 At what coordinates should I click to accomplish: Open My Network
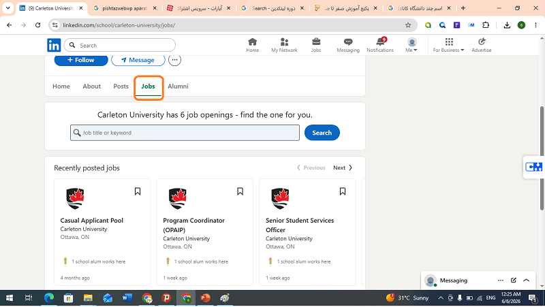click(284, 45)
